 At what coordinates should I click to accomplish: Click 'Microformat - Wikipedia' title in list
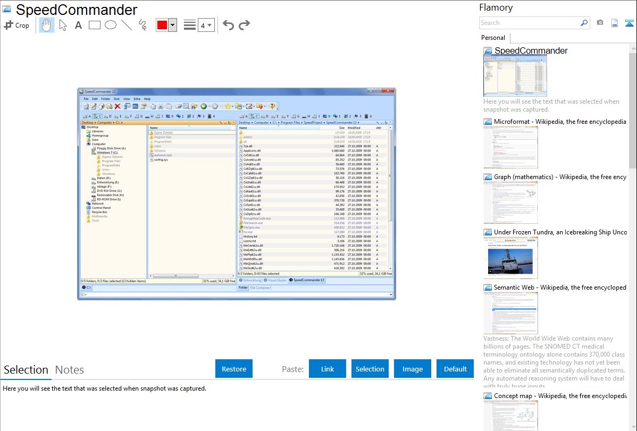click(x=560, y=122)
